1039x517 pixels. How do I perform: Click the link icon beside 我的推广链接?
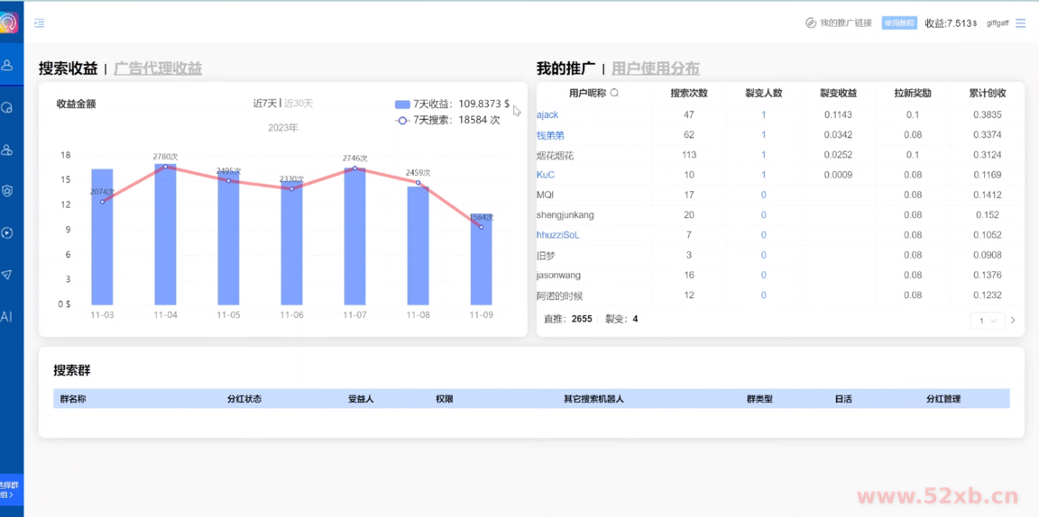[811, 23]
